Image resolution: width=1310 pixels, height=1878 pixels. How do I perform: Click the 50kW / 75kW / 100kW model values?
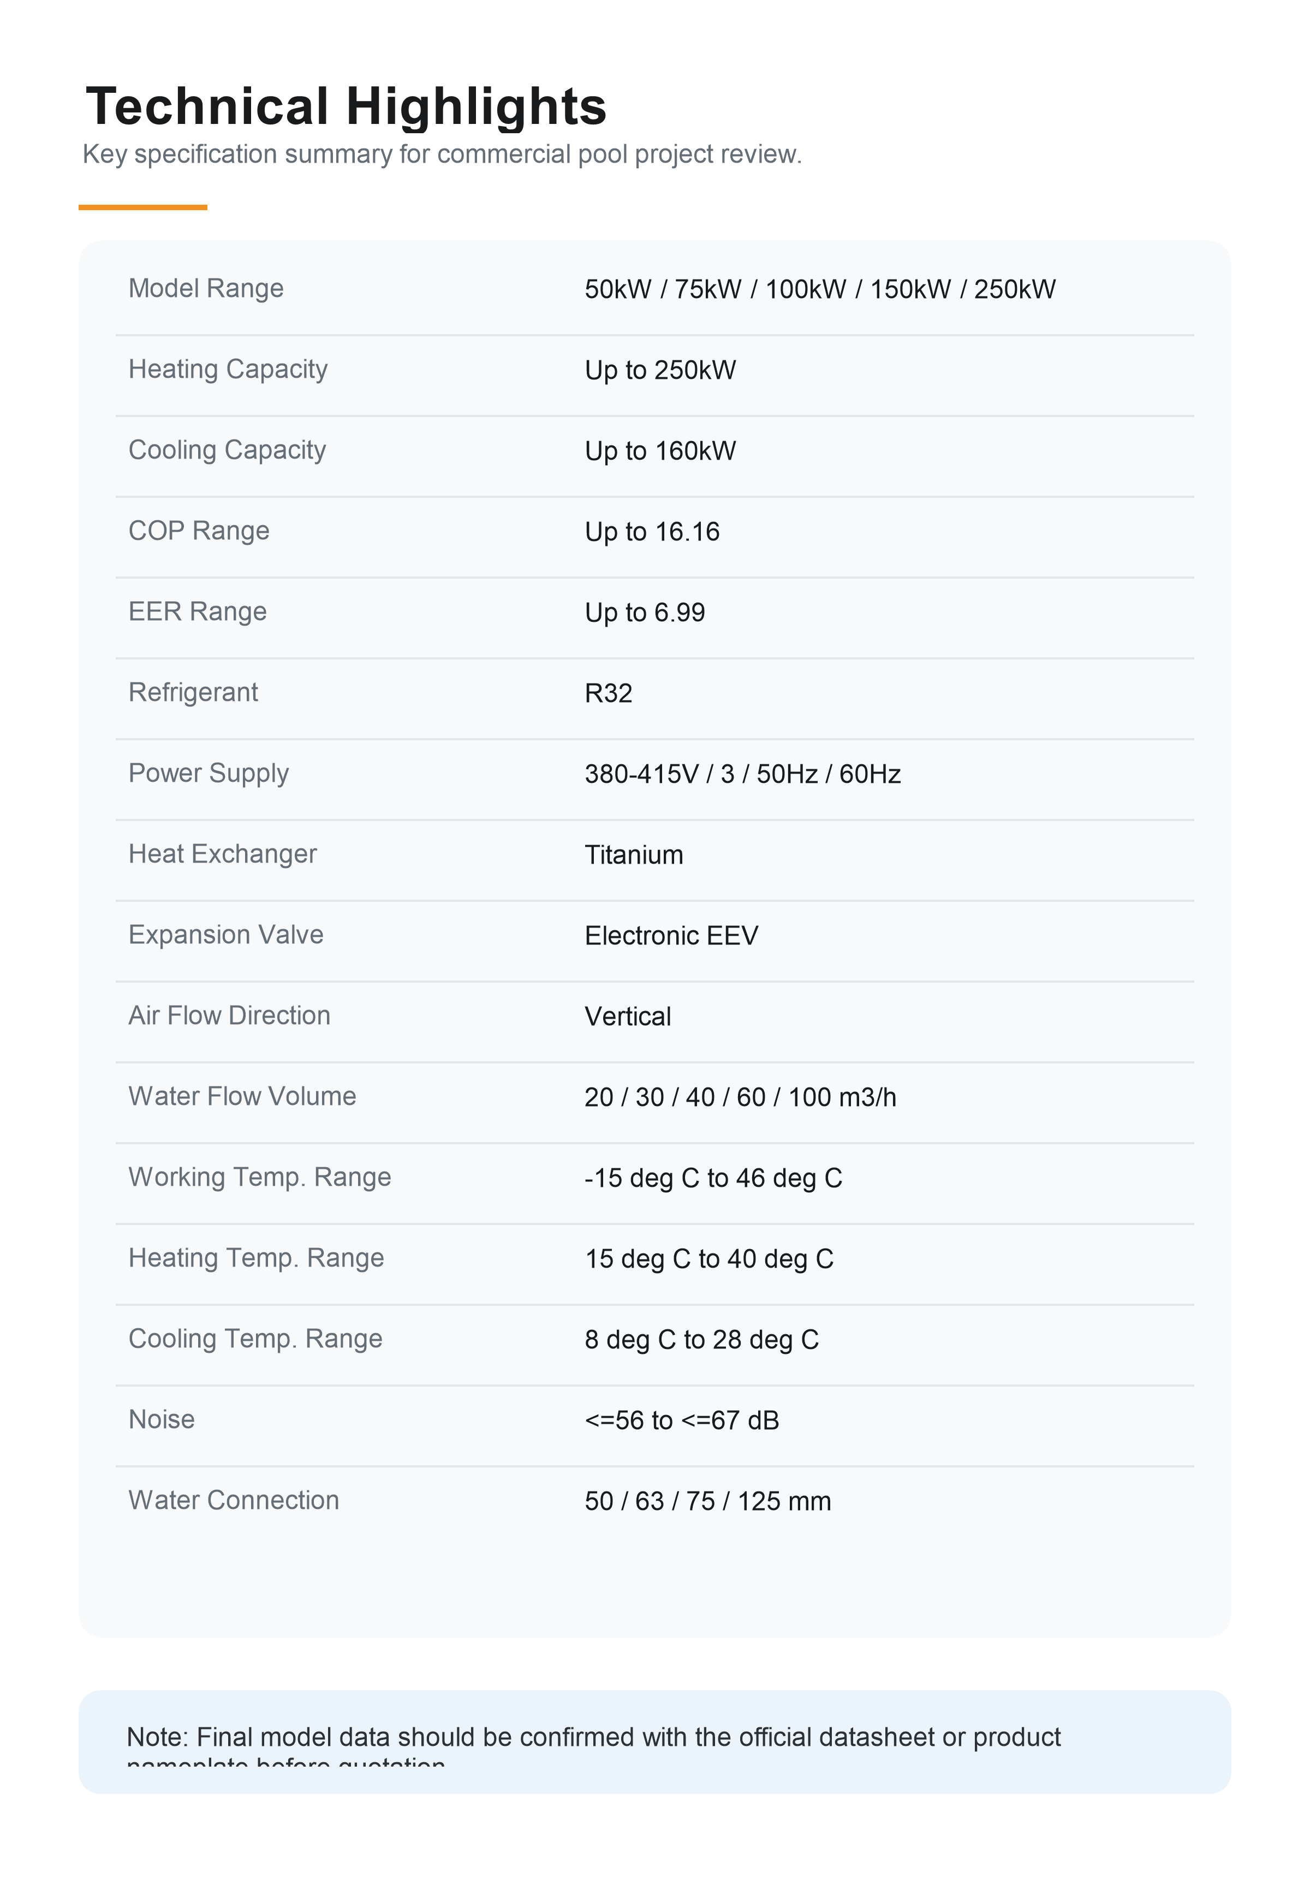point(820,289)
